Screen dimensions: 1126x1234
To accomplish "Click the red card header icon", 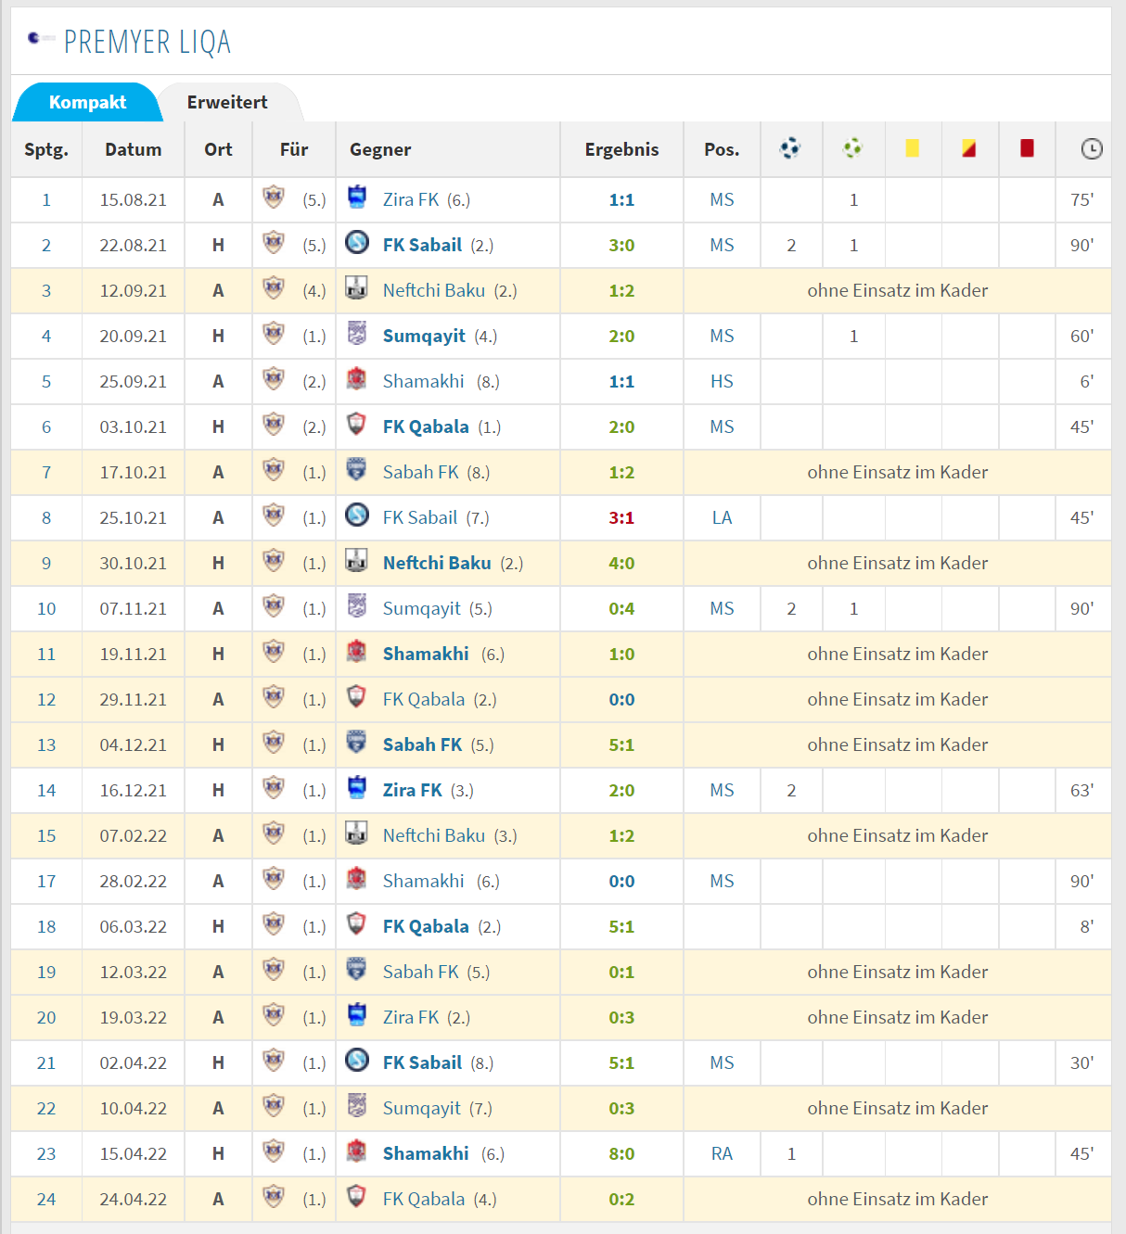I will tap(1027, 148).
